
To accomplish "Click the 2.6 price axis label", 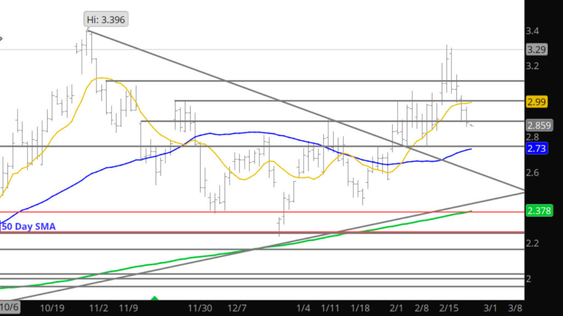I will click(x=532, y=172).
